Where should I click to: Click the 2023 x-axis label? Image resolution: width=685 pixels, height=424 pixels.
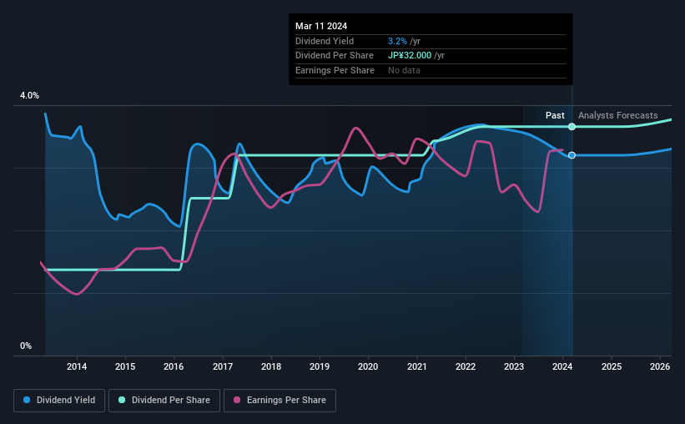pos(514,366)
